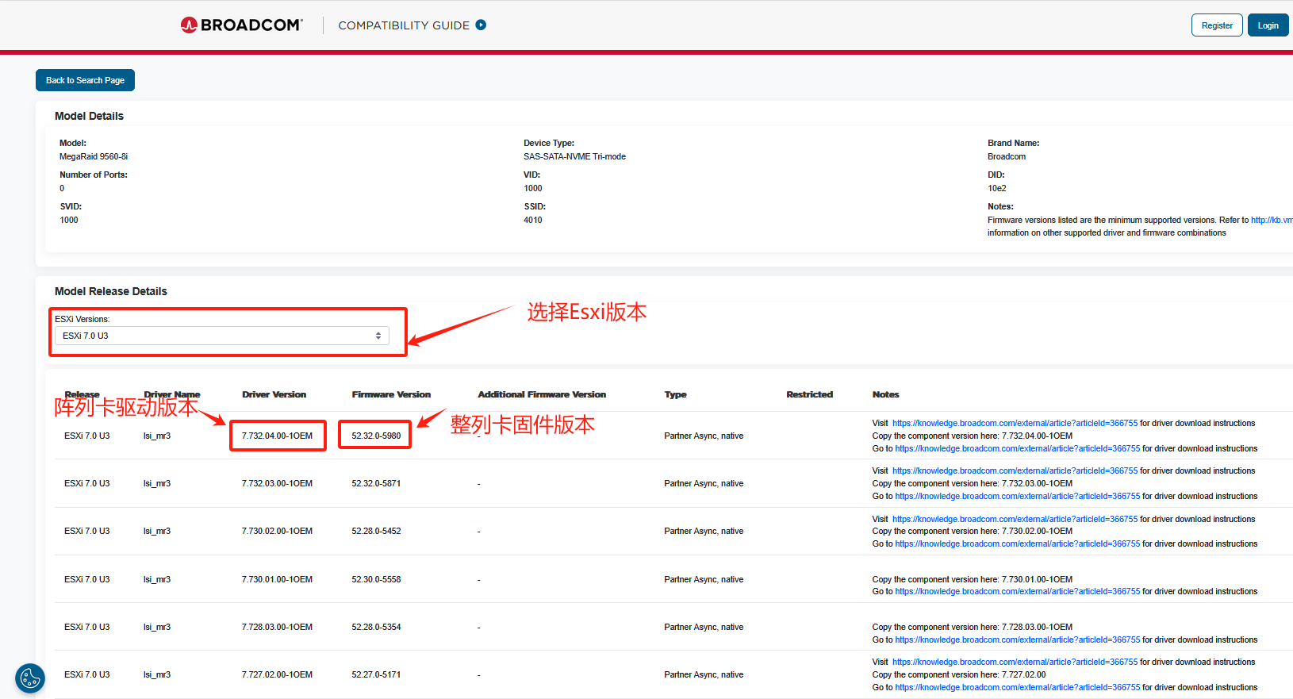This screenshot has width=1293, height=699.
Task: Click the Release column header
Action: tap(82, 394)
